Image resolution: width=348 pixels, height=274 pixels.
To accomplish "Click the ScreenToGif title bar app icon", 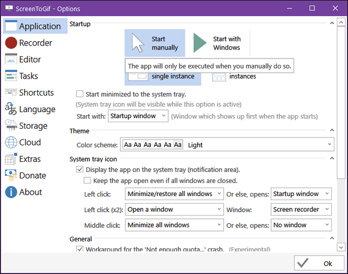I will (x=9, y=8).
